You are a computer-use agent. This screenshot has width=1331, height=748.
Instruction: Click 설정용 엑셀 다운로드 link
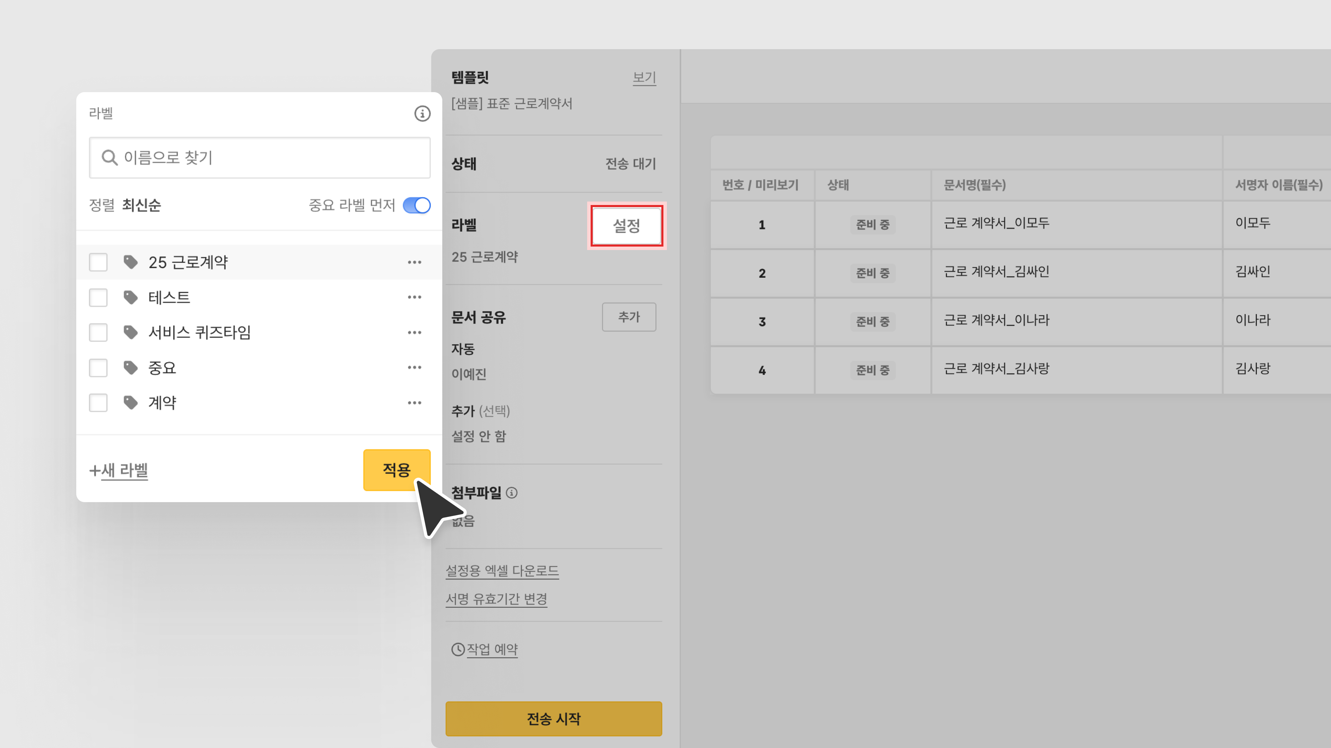click(x=502, y=571)
